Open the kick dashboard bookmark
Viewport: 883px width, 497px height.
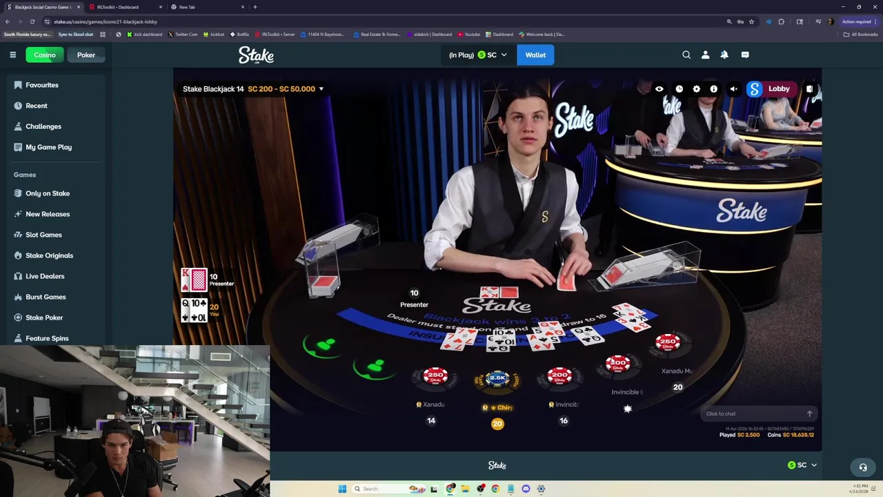click(145, 34)
